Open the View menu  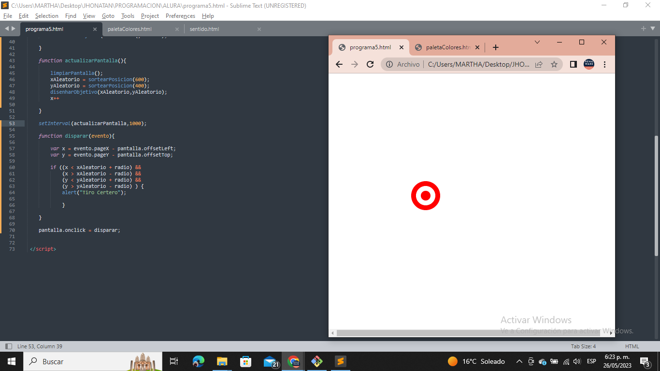[x=89, y=16]
